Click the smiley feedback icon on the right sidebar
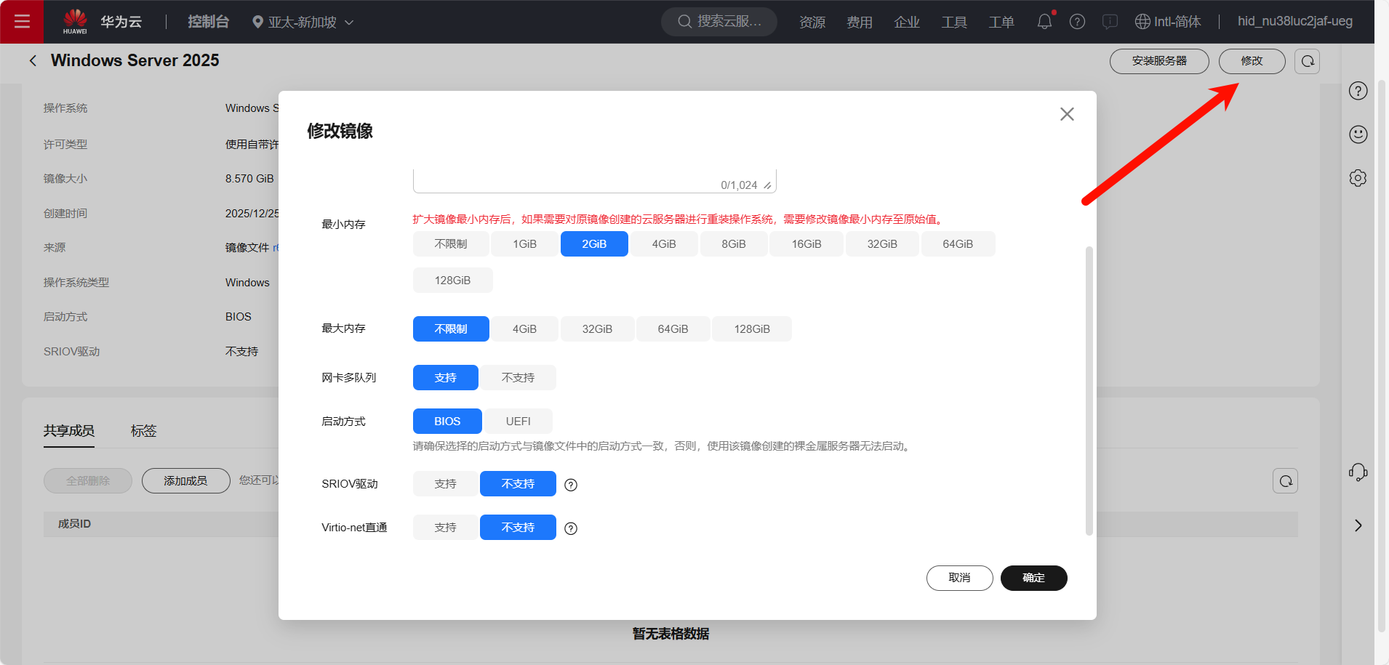Image resolution: width=1389 pixels, height=665 pixels. (1358, 134)
